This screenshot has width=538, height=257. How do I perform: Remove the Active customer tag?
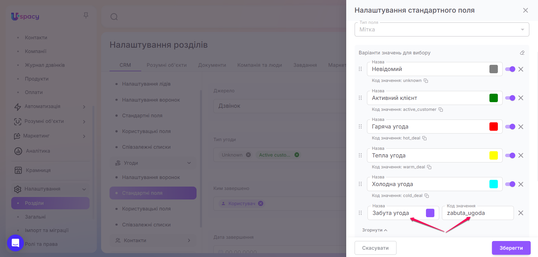point(297,155)
